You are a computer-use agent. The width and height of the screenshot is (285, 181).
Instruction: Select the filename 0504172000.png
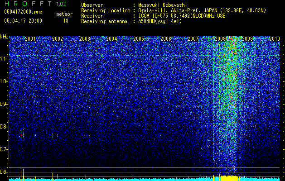pyautogui.click(x=23, y=12)
